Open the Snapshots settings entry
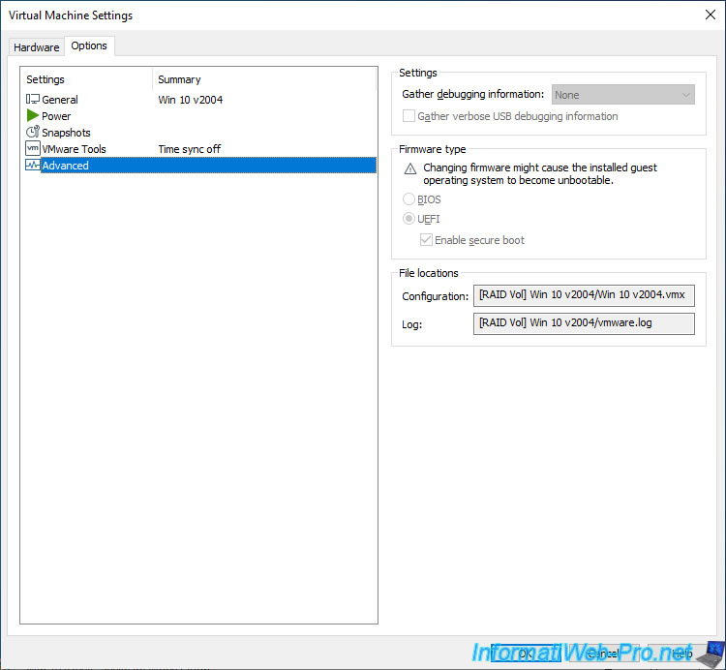 pyautogui.click(x=200, y=133)
